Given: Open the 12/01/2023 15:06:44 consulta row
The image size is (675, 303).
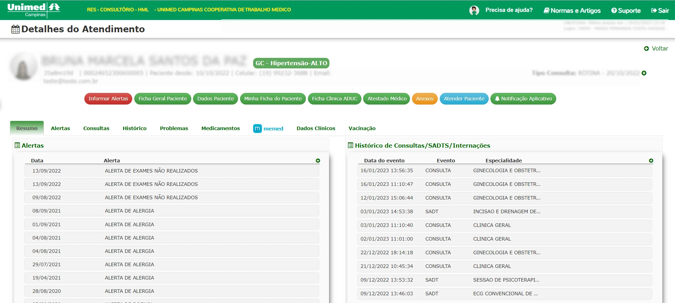Looking at the screenshot, I should pos(504,198).
